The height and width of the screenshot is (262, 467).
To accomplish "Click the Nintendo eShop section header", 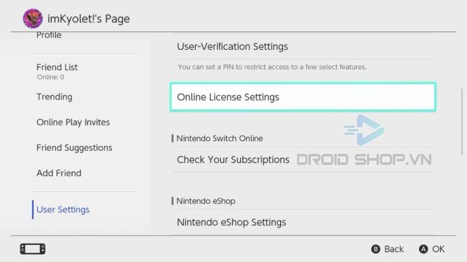I will click(x=206, y=201).
